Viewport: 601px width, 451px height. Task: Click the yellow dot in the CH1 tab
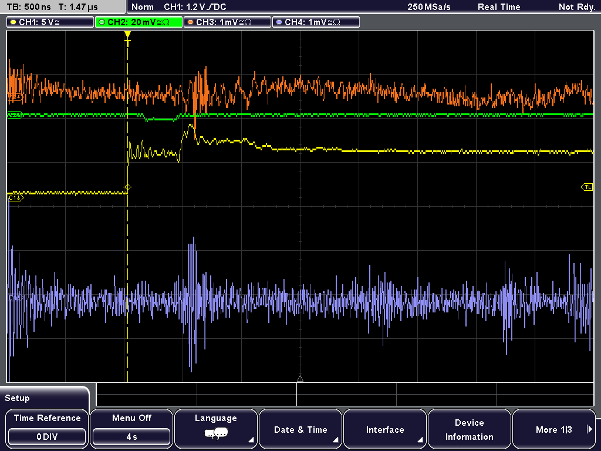13,22
